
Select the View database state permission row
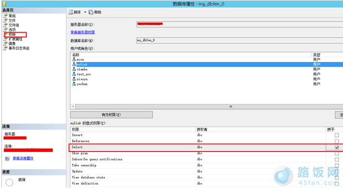(207, 177)
